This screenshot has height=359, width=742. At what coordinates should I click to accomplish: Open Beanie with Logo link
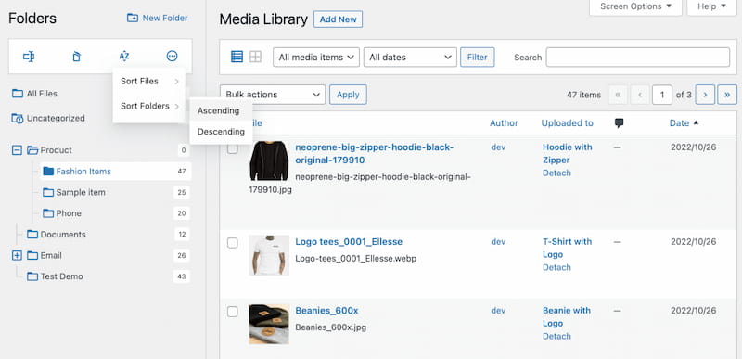[x=567, y=317]
